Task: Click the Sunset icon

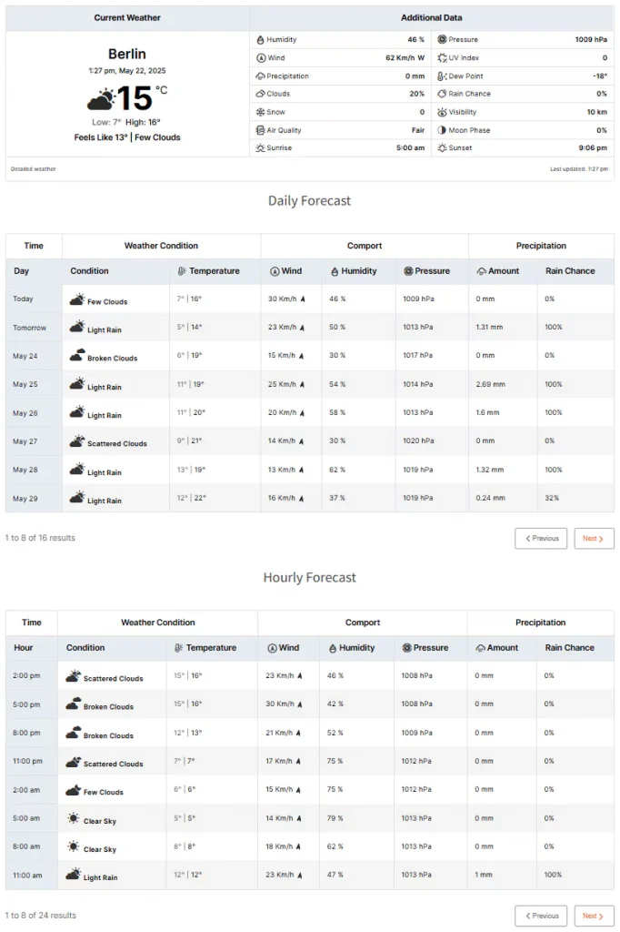Action: (442, 147)
